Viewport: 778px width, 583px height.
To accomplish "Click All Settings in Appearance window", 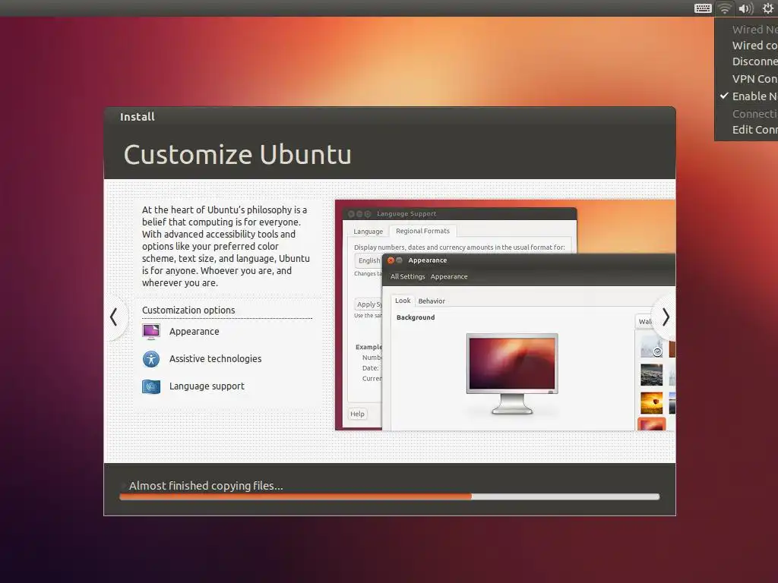I will tap(407, 276).
